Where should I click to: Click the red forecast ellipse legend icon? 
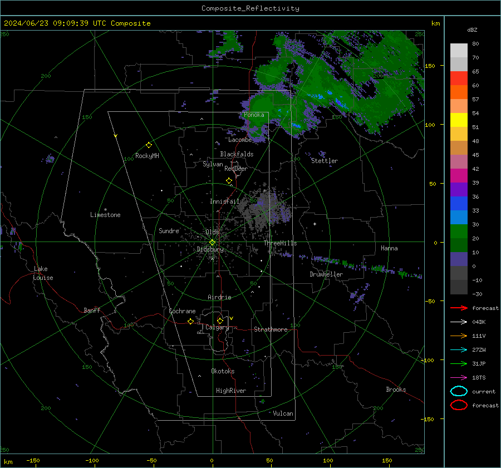459,405
